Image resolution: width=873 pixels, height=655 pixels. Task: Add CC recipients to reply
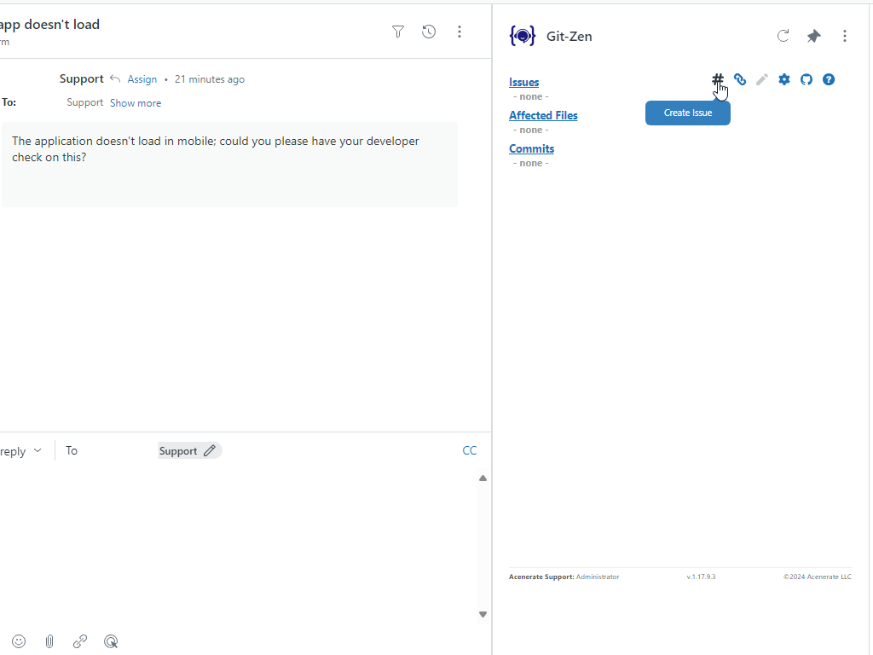tap(470, 450)
